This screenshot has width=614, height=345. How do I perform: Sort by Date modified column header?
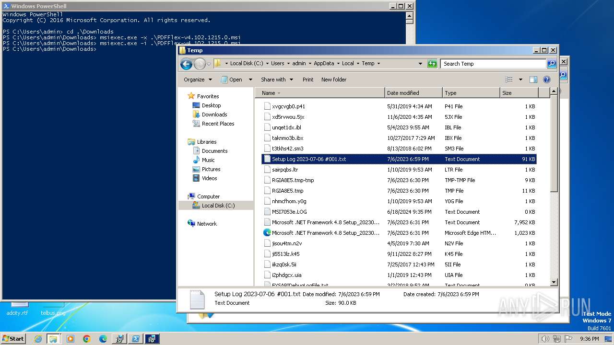413,93
